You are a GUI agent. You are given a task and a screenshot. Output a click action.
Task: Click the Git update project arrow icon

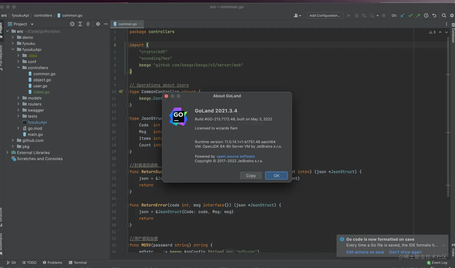(402, 16)
